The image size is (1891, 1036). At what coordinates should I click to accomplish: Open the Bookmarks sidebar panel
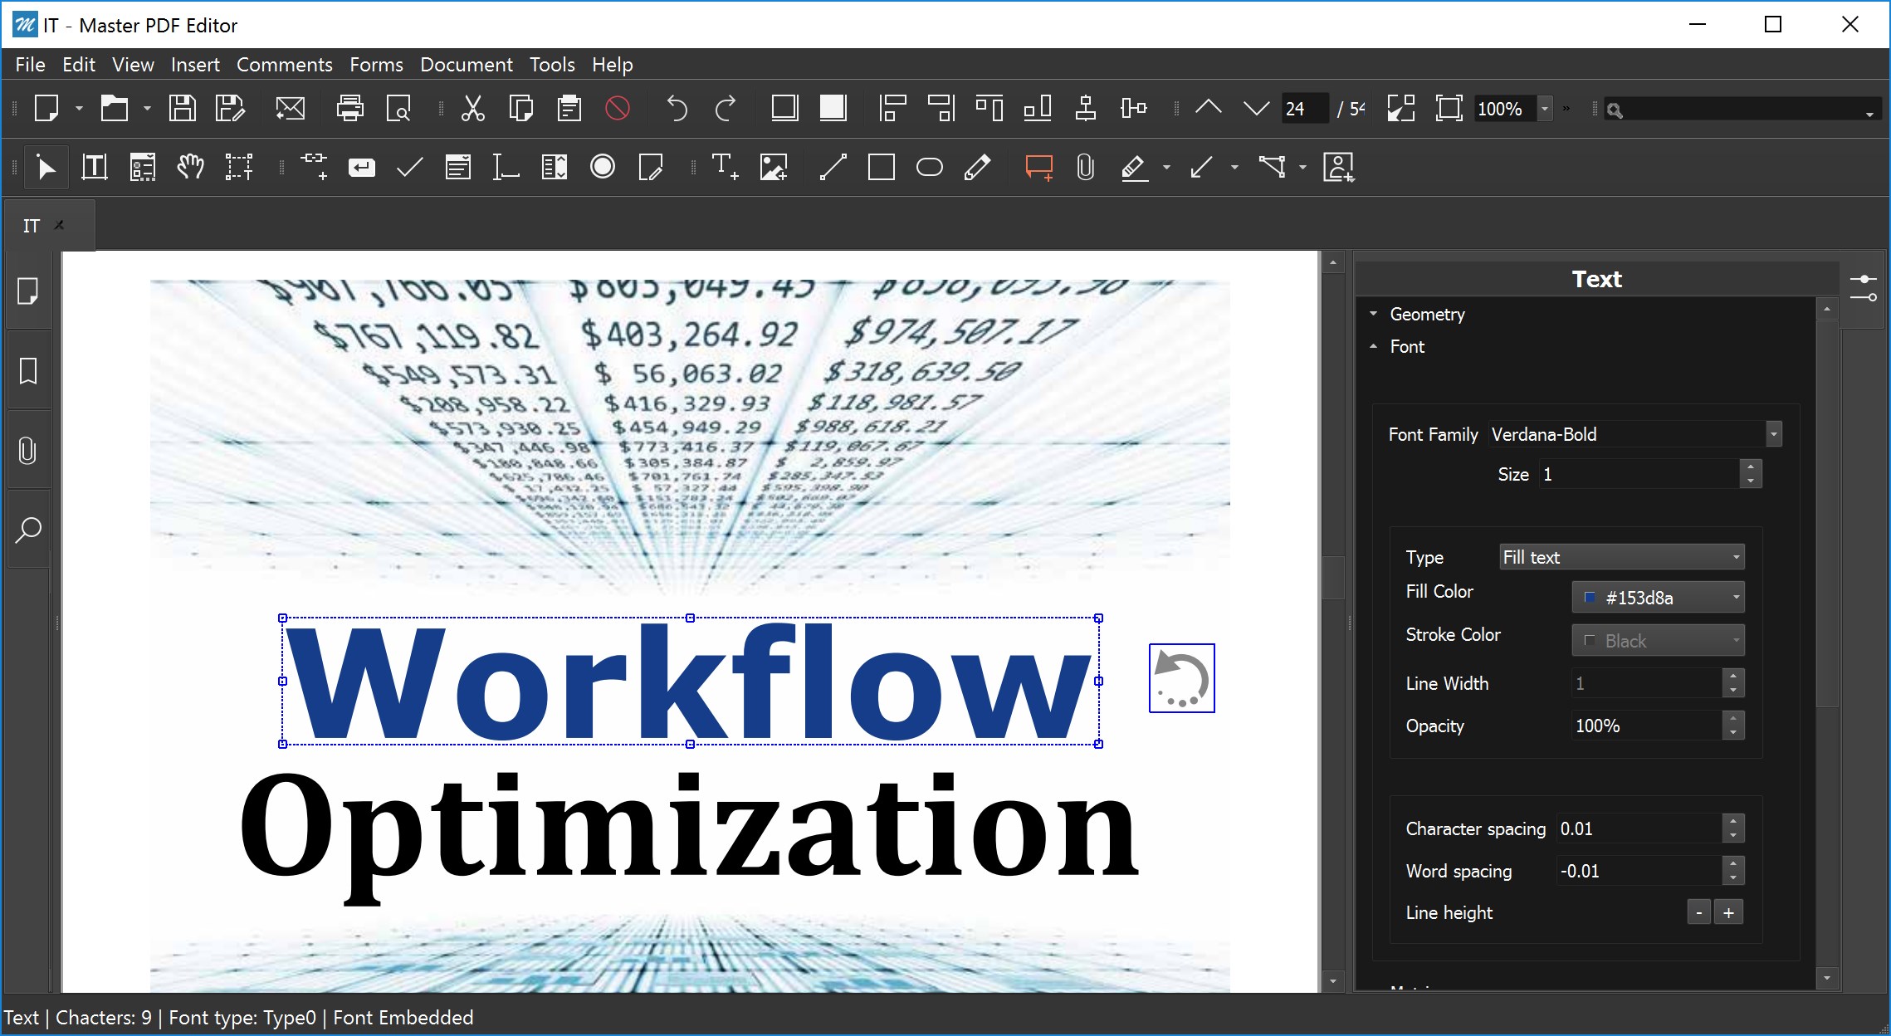pyautogui.click(x=28, y=371)
